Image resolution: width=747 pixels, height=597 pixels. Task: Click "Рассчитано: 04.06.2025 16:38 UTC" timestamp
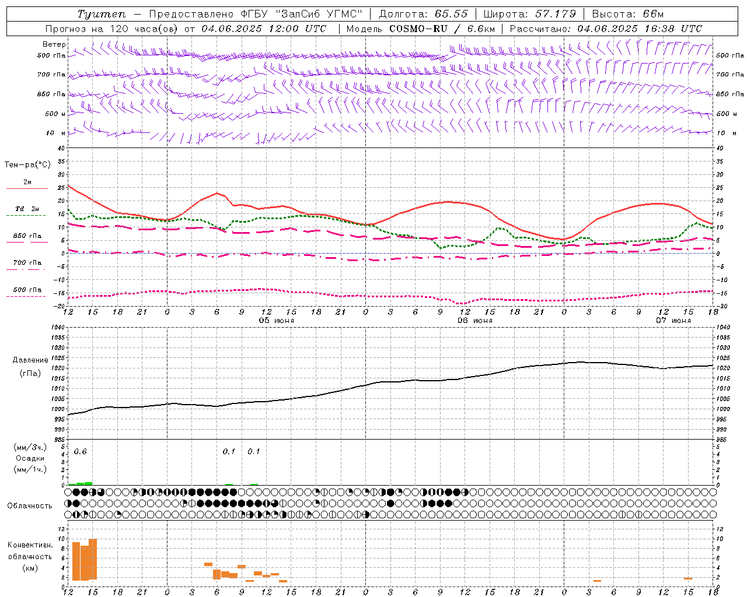606,29
